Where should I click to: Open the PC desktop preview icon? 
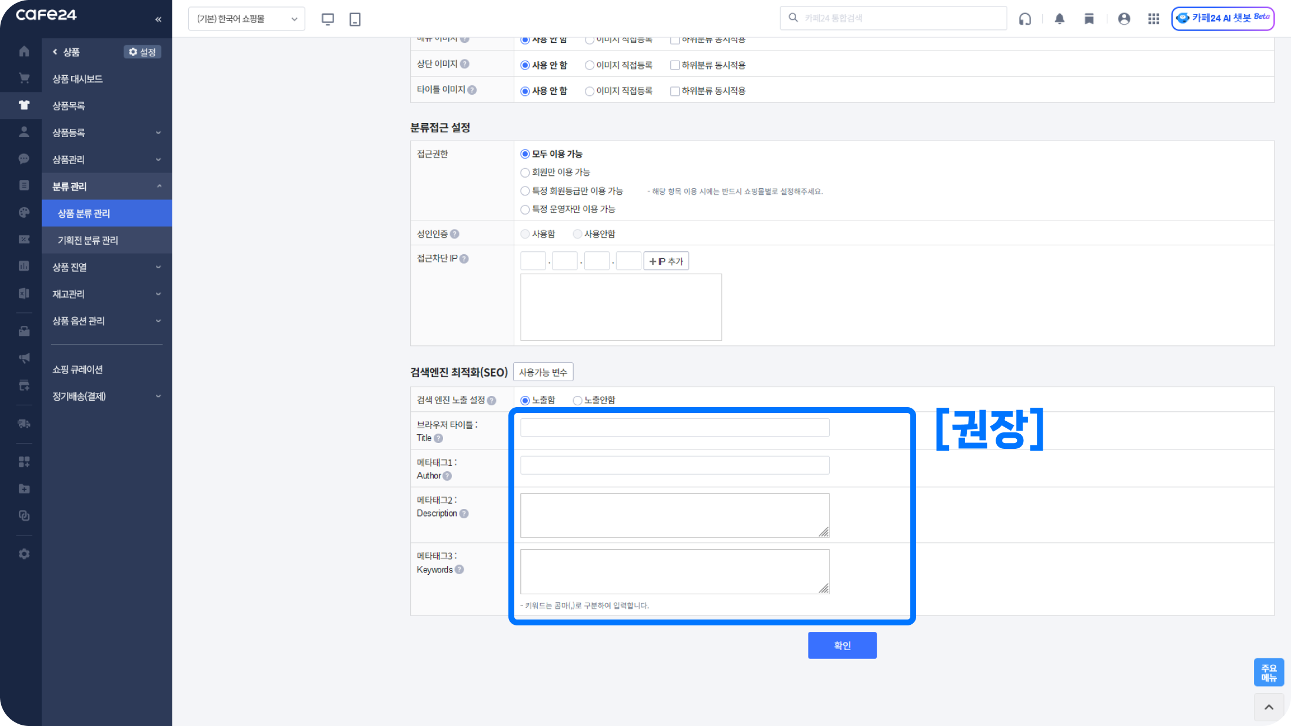[x=328, y=19]
